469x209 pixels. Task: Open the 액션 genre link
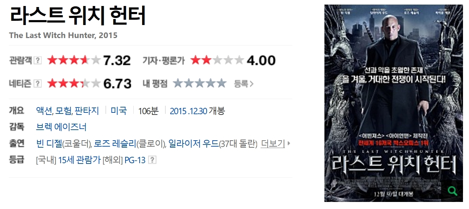[44, 111]
